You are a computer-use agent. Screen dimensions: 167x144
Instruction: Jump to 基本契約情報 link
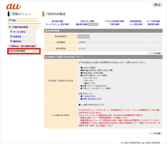click(57, 21)
